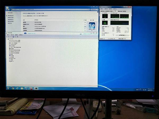Click computer root node icon in device tree
159x119 pixels.
pos(8,39)
